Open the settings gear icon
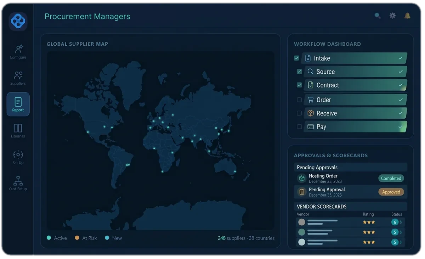This screenshot has width=425, height=259. 392,16
